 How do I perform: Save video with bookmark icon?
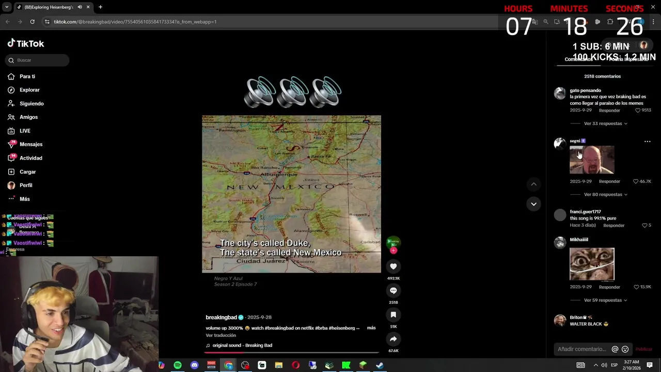point(393,315)
